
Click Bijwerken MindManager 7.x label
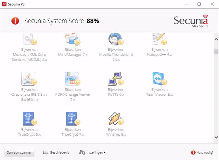pos(73,52)
